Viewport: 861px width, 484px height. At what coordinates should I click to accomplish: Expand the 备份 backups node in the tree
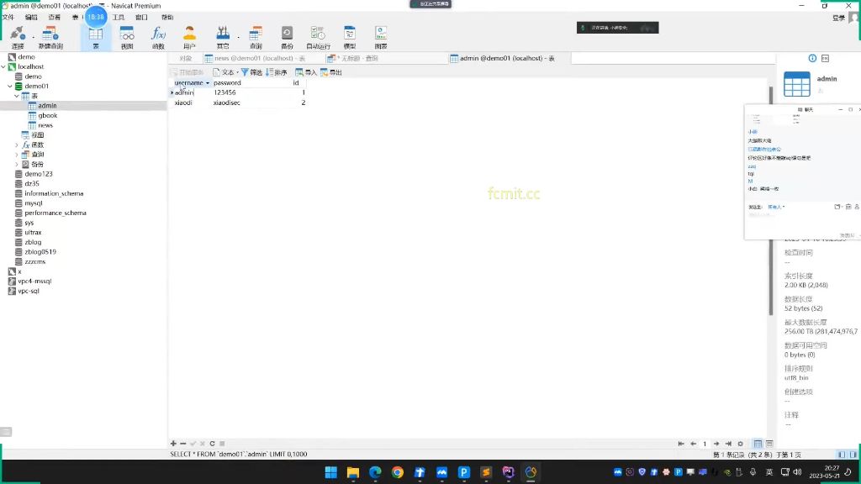17,164
